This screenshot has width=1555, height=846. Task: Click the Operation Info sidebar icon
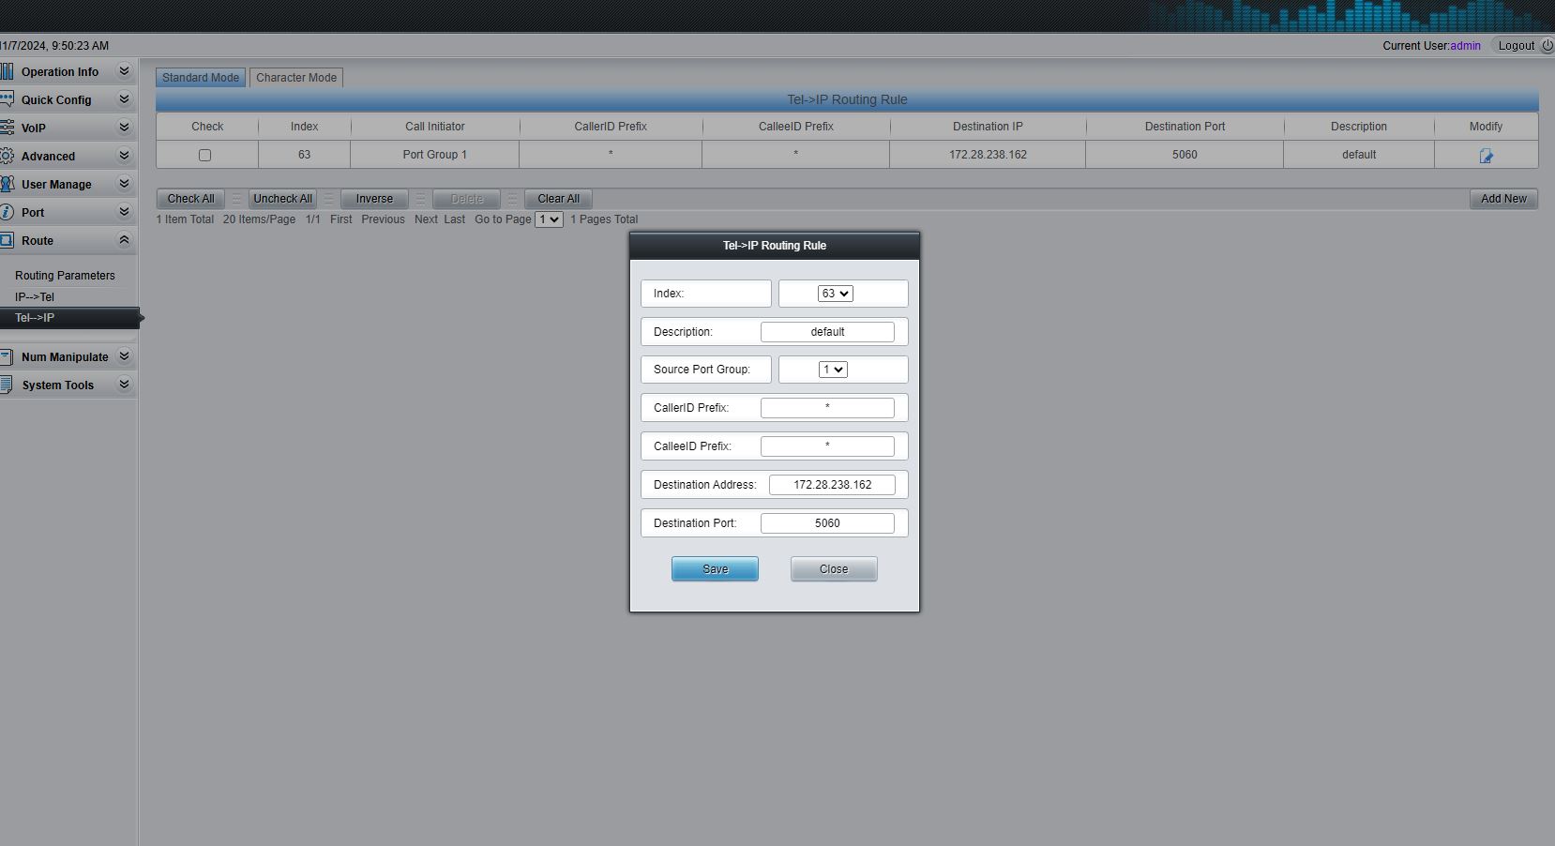pos(7,71)
